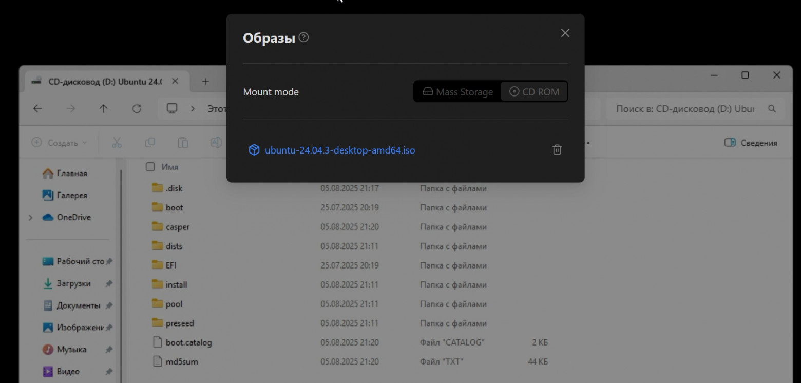Close the Образы dialog

[x=565, y=33]
